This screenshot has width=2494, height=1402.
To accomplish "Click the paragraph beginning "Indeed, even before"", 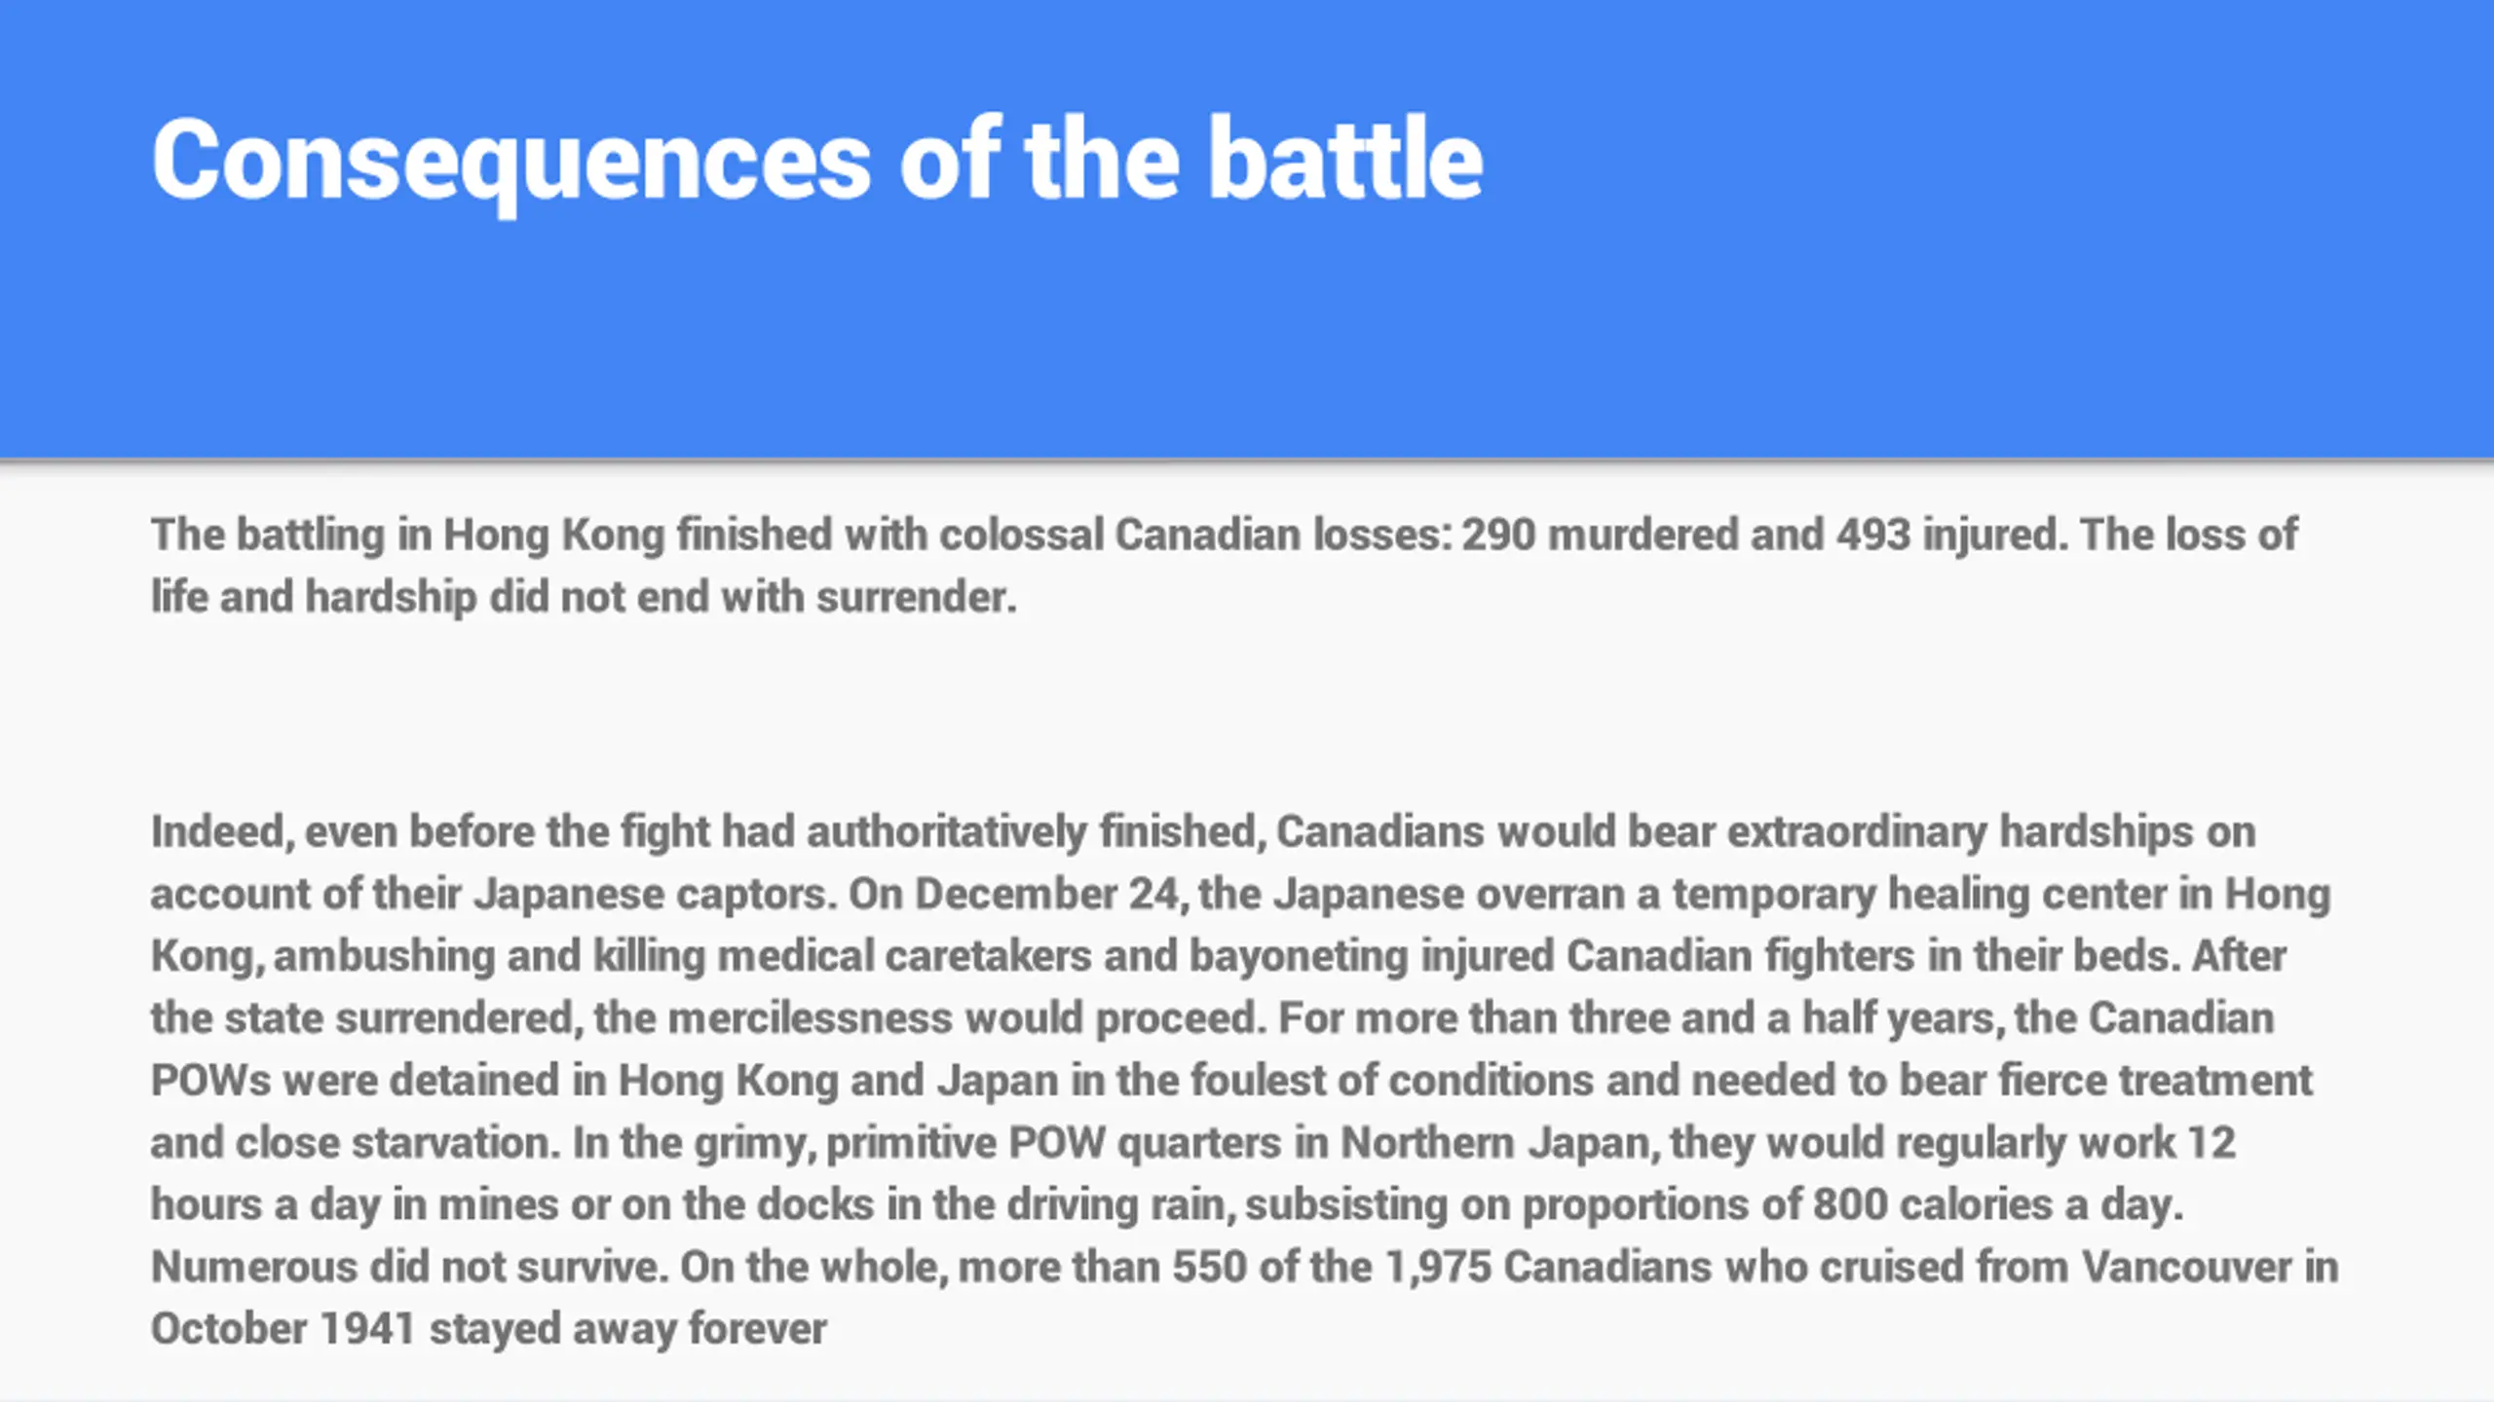I will coord(1244,1080).
